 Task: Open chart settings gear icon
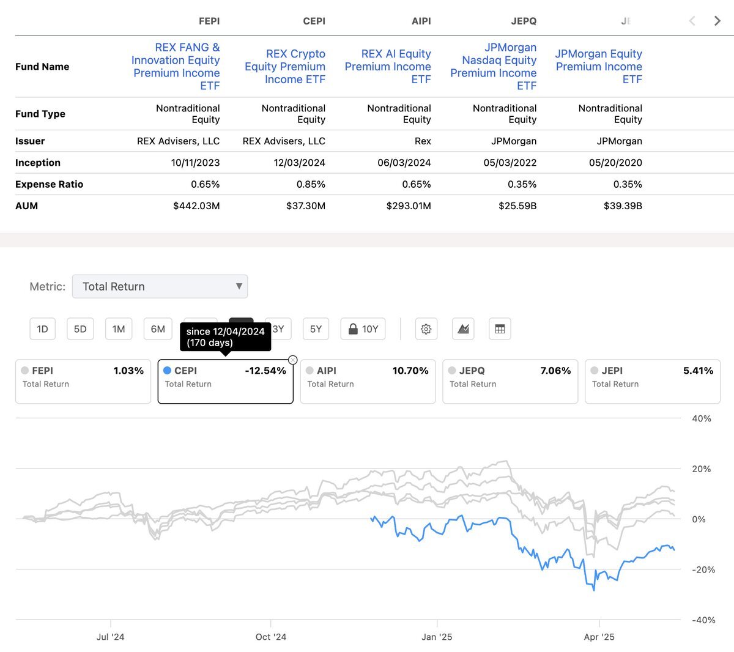(x=426, y=329)
